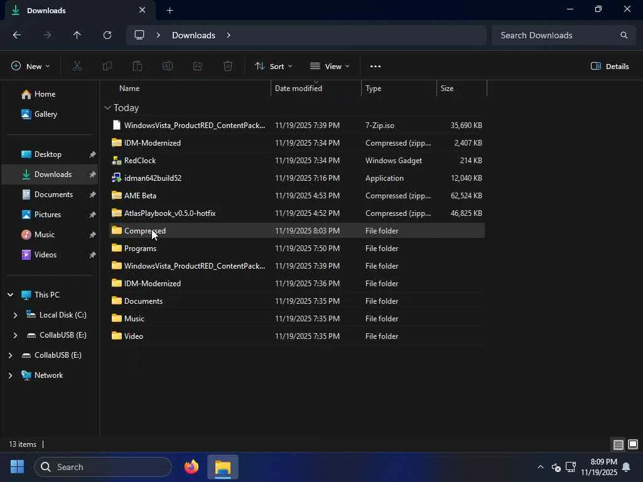Click chevron after Downloads in address bar
Image resolution: width=643 pixels, height=482 pixels.
tap(229, 35)
